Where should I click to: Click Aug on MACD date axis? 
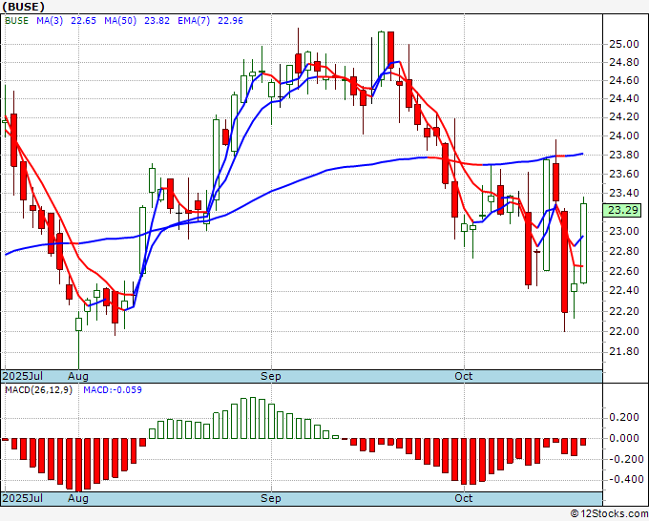(78, 498)
